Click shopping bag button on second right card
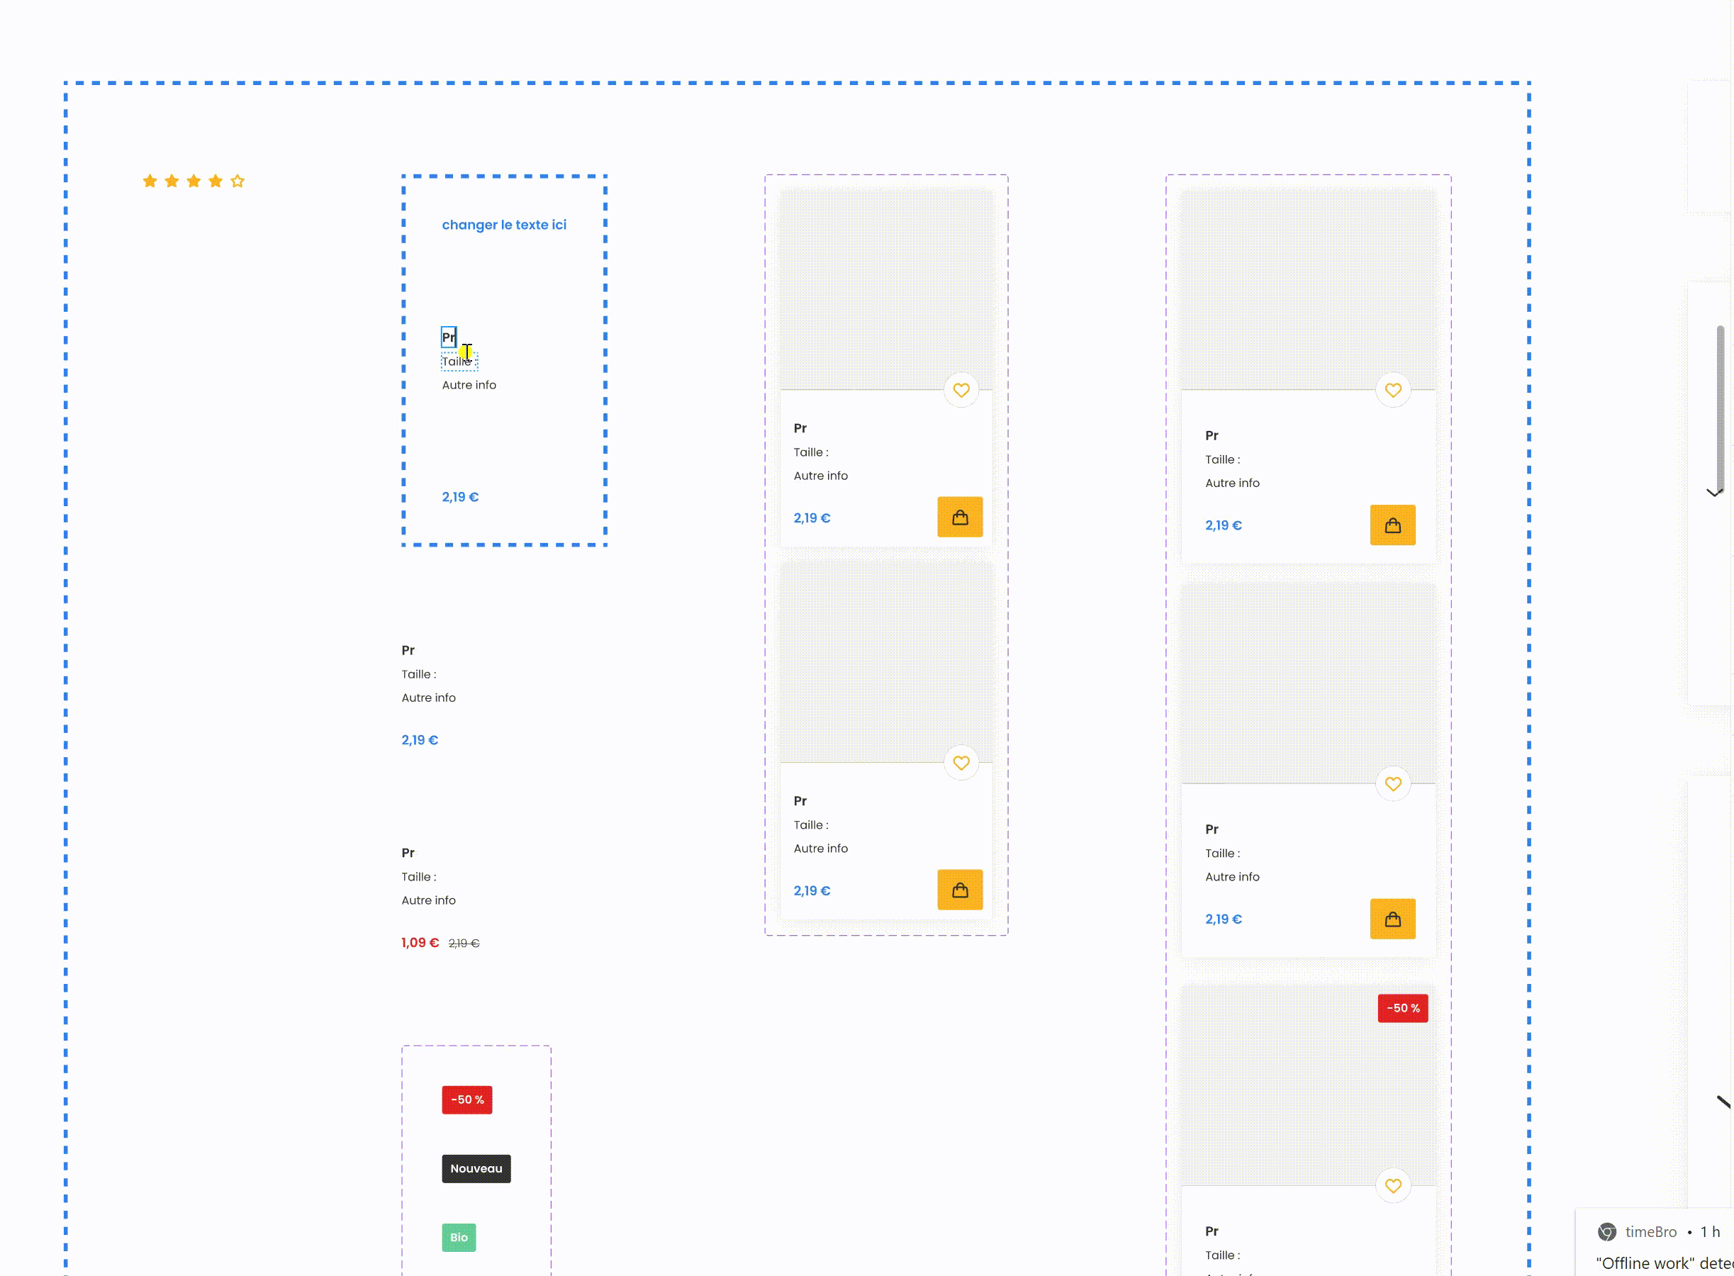 (x=1392, y=919)
